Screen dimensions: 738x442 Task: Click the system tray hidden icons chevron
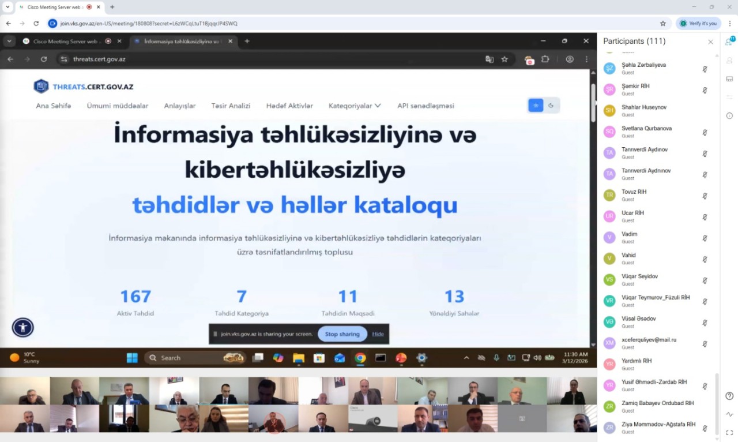tap(466, 358)
